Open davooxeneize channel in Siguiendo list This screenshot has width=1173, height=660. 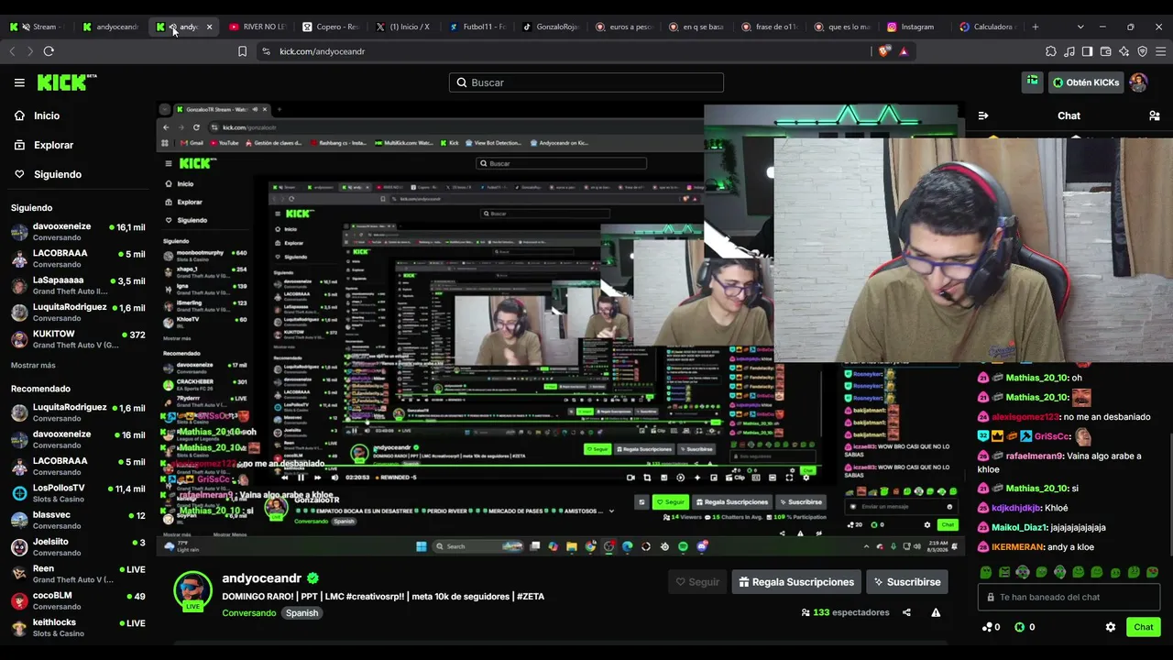78,232
